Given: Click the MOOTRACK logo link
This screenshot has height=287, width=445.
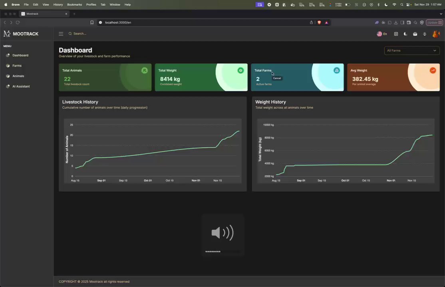Looking at the screenshot, I should 21,34.
